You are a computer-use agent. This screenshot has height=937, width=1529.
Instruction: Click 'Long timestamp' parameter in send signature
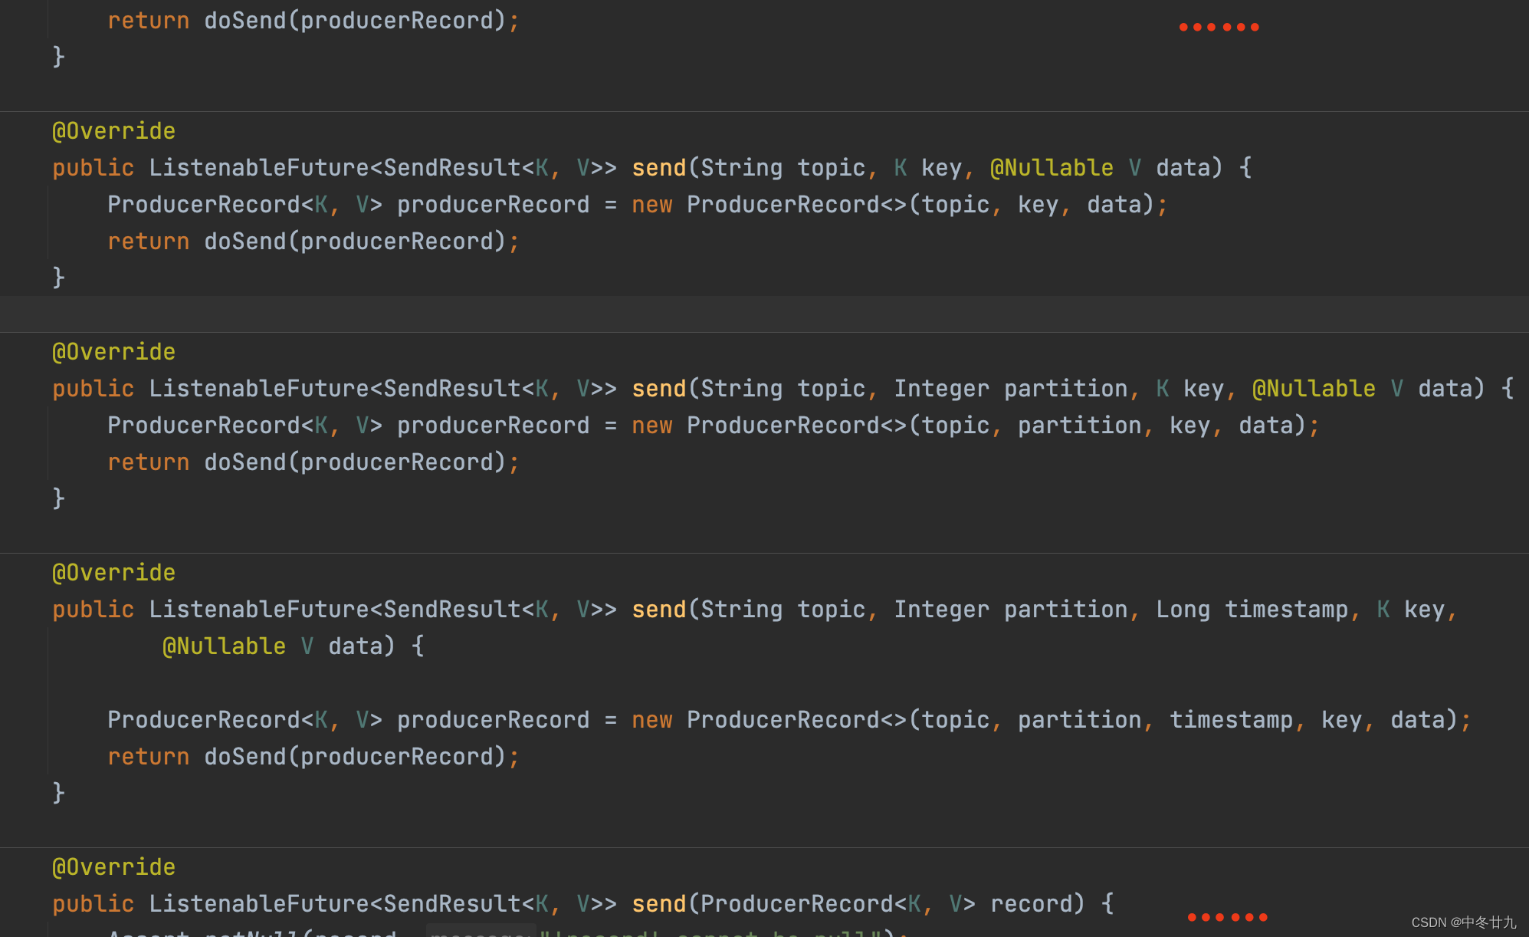[1252, 610]
